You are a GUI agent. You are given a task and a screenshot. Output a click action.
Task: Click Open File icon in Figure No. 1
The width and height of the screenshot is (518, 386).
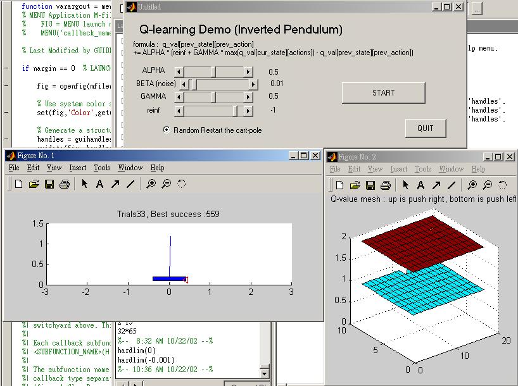pos(34,184)
